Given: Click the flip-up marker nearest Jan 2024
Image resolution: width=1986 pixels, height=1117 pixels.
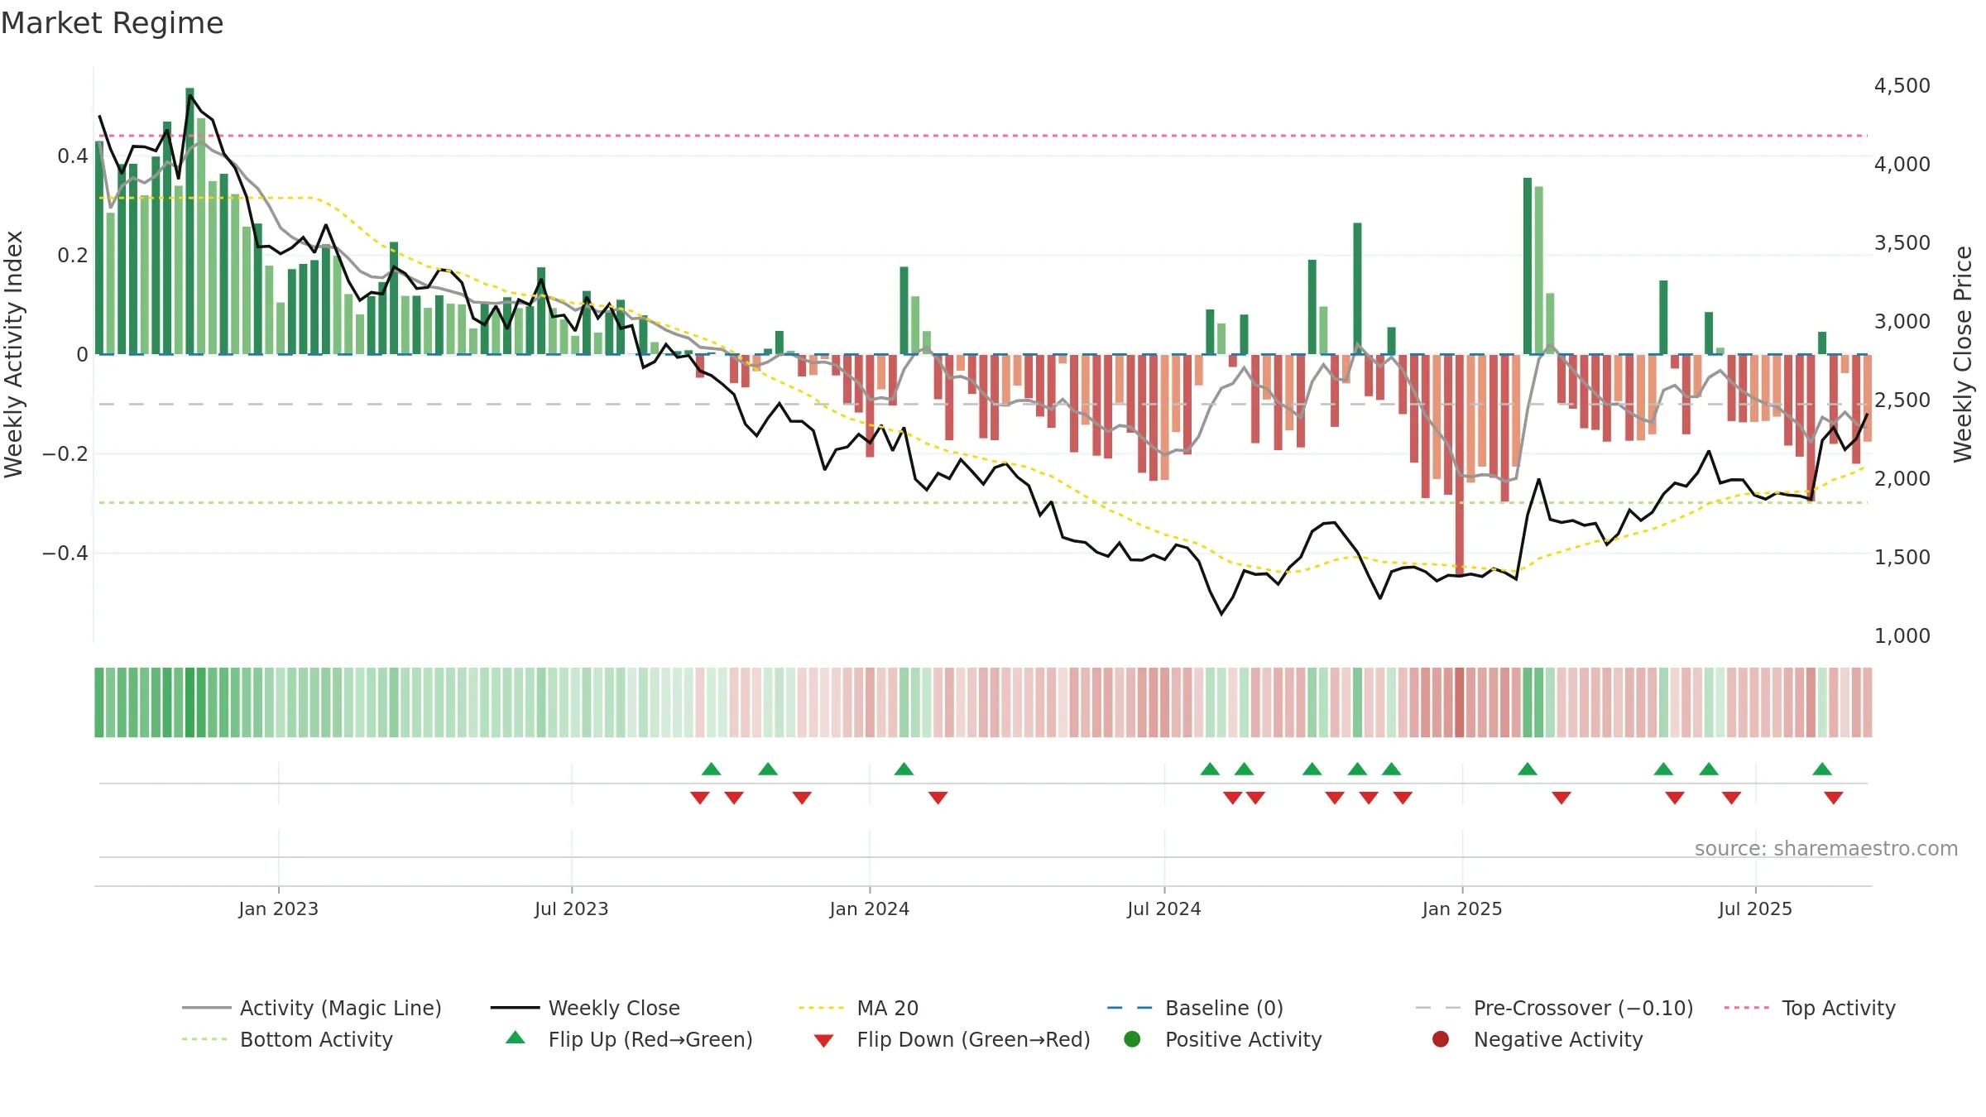Looking at the screenshot, I should click(x=904, y=769).
